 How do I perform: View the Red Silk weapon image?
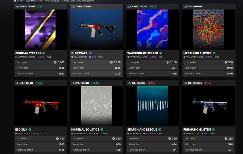click(40, 106)
